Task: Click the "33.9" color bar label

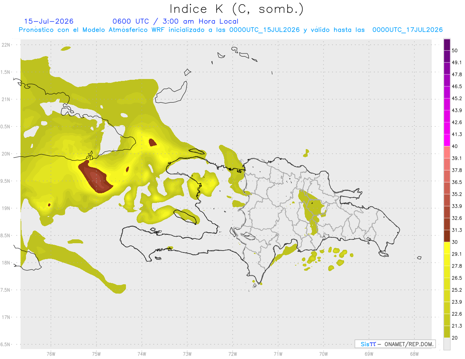Action: coord(457,206)
